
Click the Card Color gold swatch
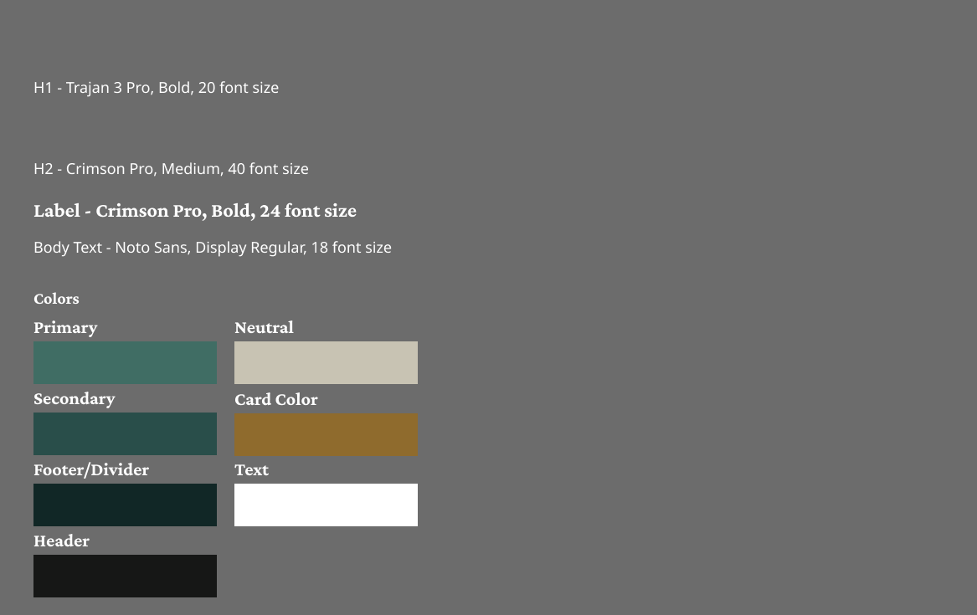(326, 434)
